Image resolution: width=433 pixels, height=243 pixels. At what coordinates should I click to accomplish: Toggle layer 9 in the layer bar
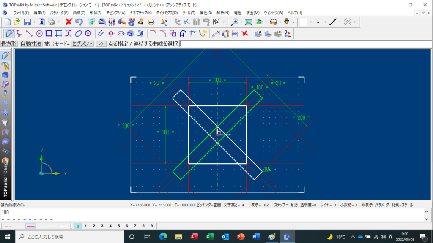(x=152, y=226)
